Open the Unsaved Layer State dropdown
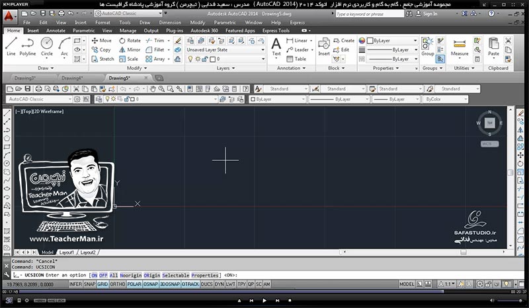The width and height of the screenshot is (529, 308). [x=225, y=49]
